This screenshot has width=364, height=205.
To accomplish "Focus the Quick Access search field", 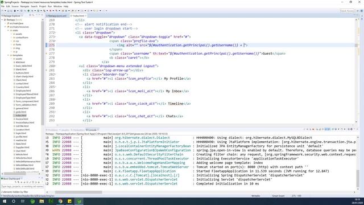I will pyautogui.click(x=347, y=11).
